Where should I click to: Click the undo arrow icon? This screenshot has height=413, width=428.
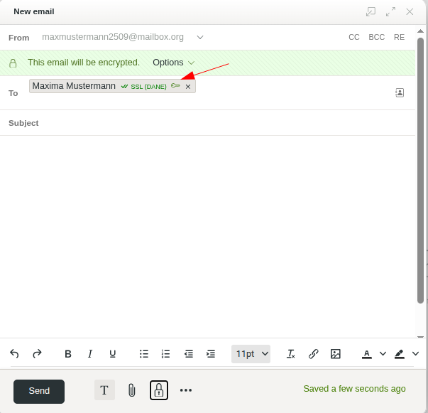click(15, 353)
